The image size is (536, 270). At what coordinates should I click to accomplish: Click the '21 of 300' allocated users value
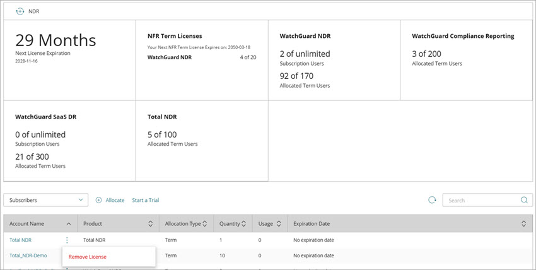point(32,156)
